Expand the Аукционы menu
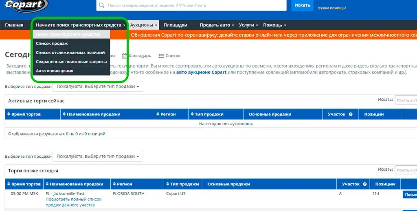The image size is (417, 211). click(144, 25)
